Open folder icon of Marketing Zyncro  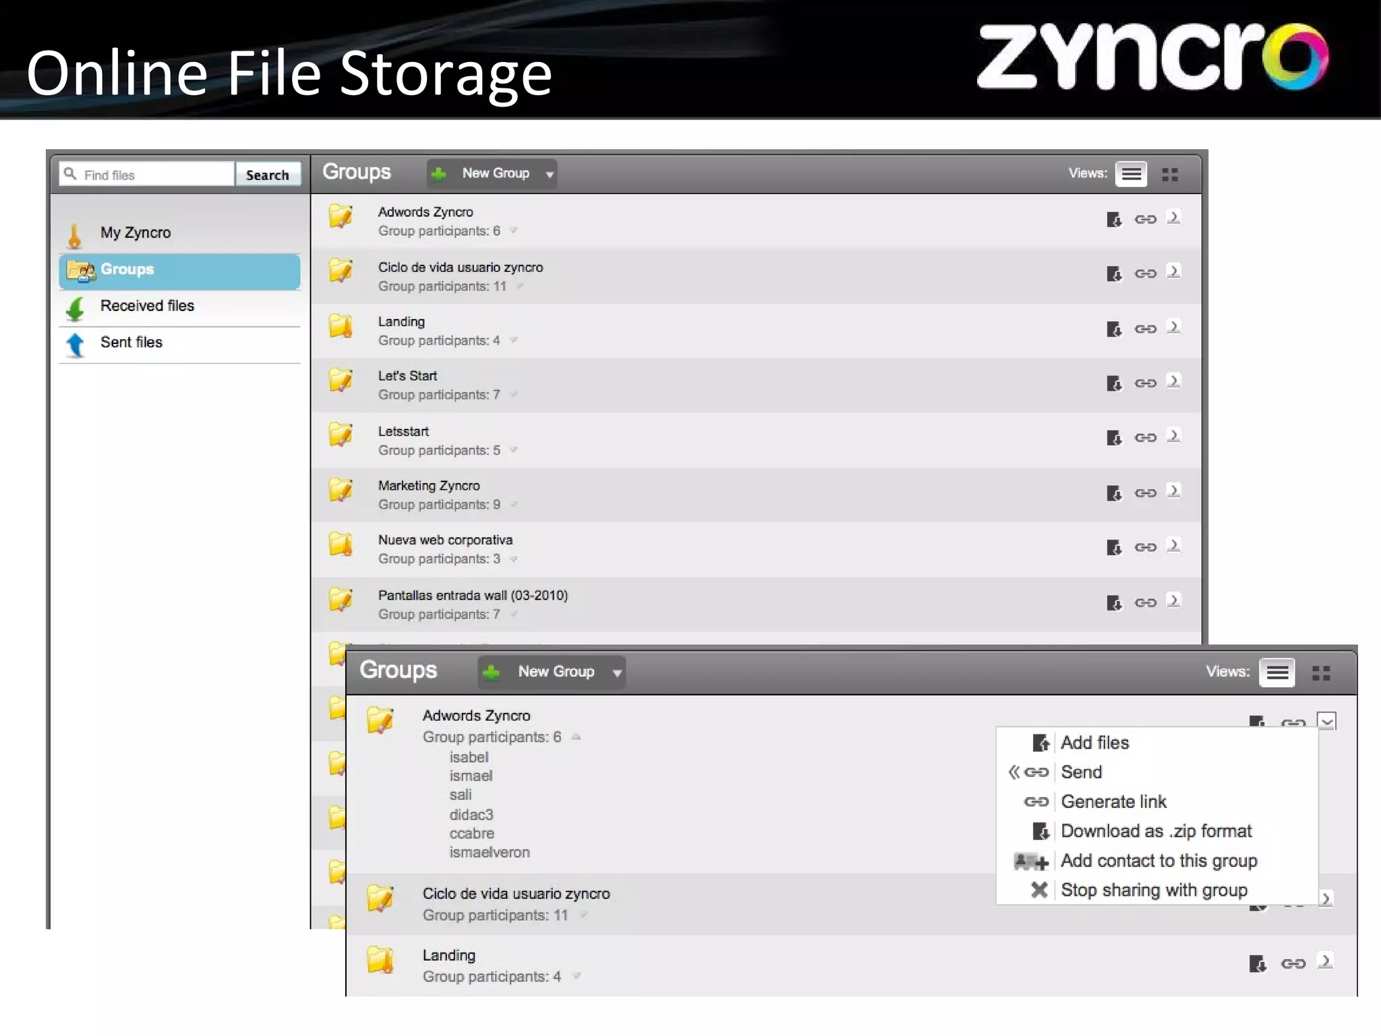pyautogui.click(x=341, y=490)
